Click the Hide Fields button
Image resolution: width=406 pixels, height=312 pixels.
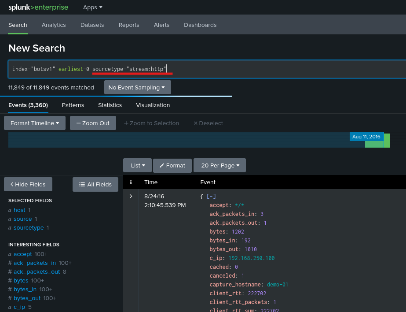pos(28,184)
